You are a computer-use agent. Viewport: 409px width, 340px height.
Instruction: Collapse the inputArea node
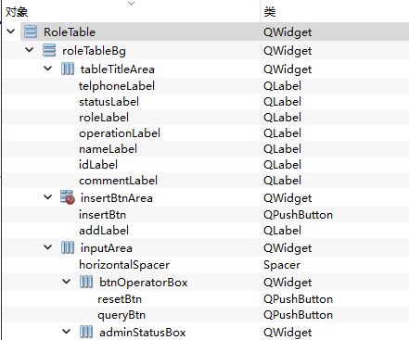[48, 247]
